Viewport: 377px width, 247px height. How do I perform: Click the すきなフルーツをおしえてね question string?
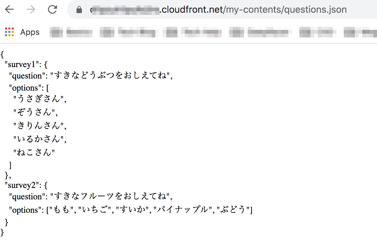coord(110,196)
